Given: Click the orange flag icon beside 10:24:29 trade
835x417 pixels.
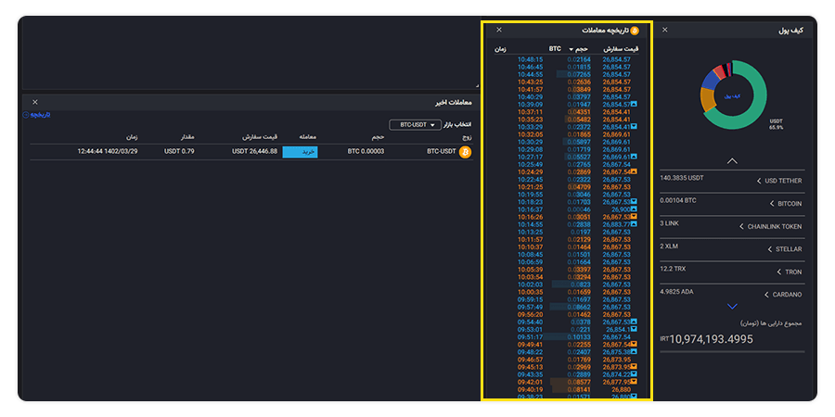Looking at the screenshot, I should (635, 171).
